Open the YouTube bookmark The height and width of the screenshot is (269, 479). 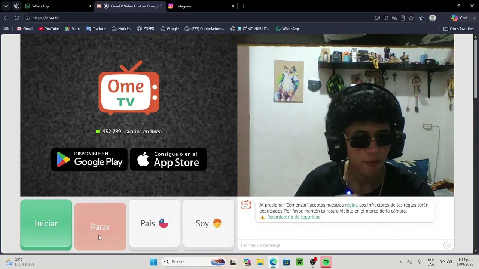(49, 29)
